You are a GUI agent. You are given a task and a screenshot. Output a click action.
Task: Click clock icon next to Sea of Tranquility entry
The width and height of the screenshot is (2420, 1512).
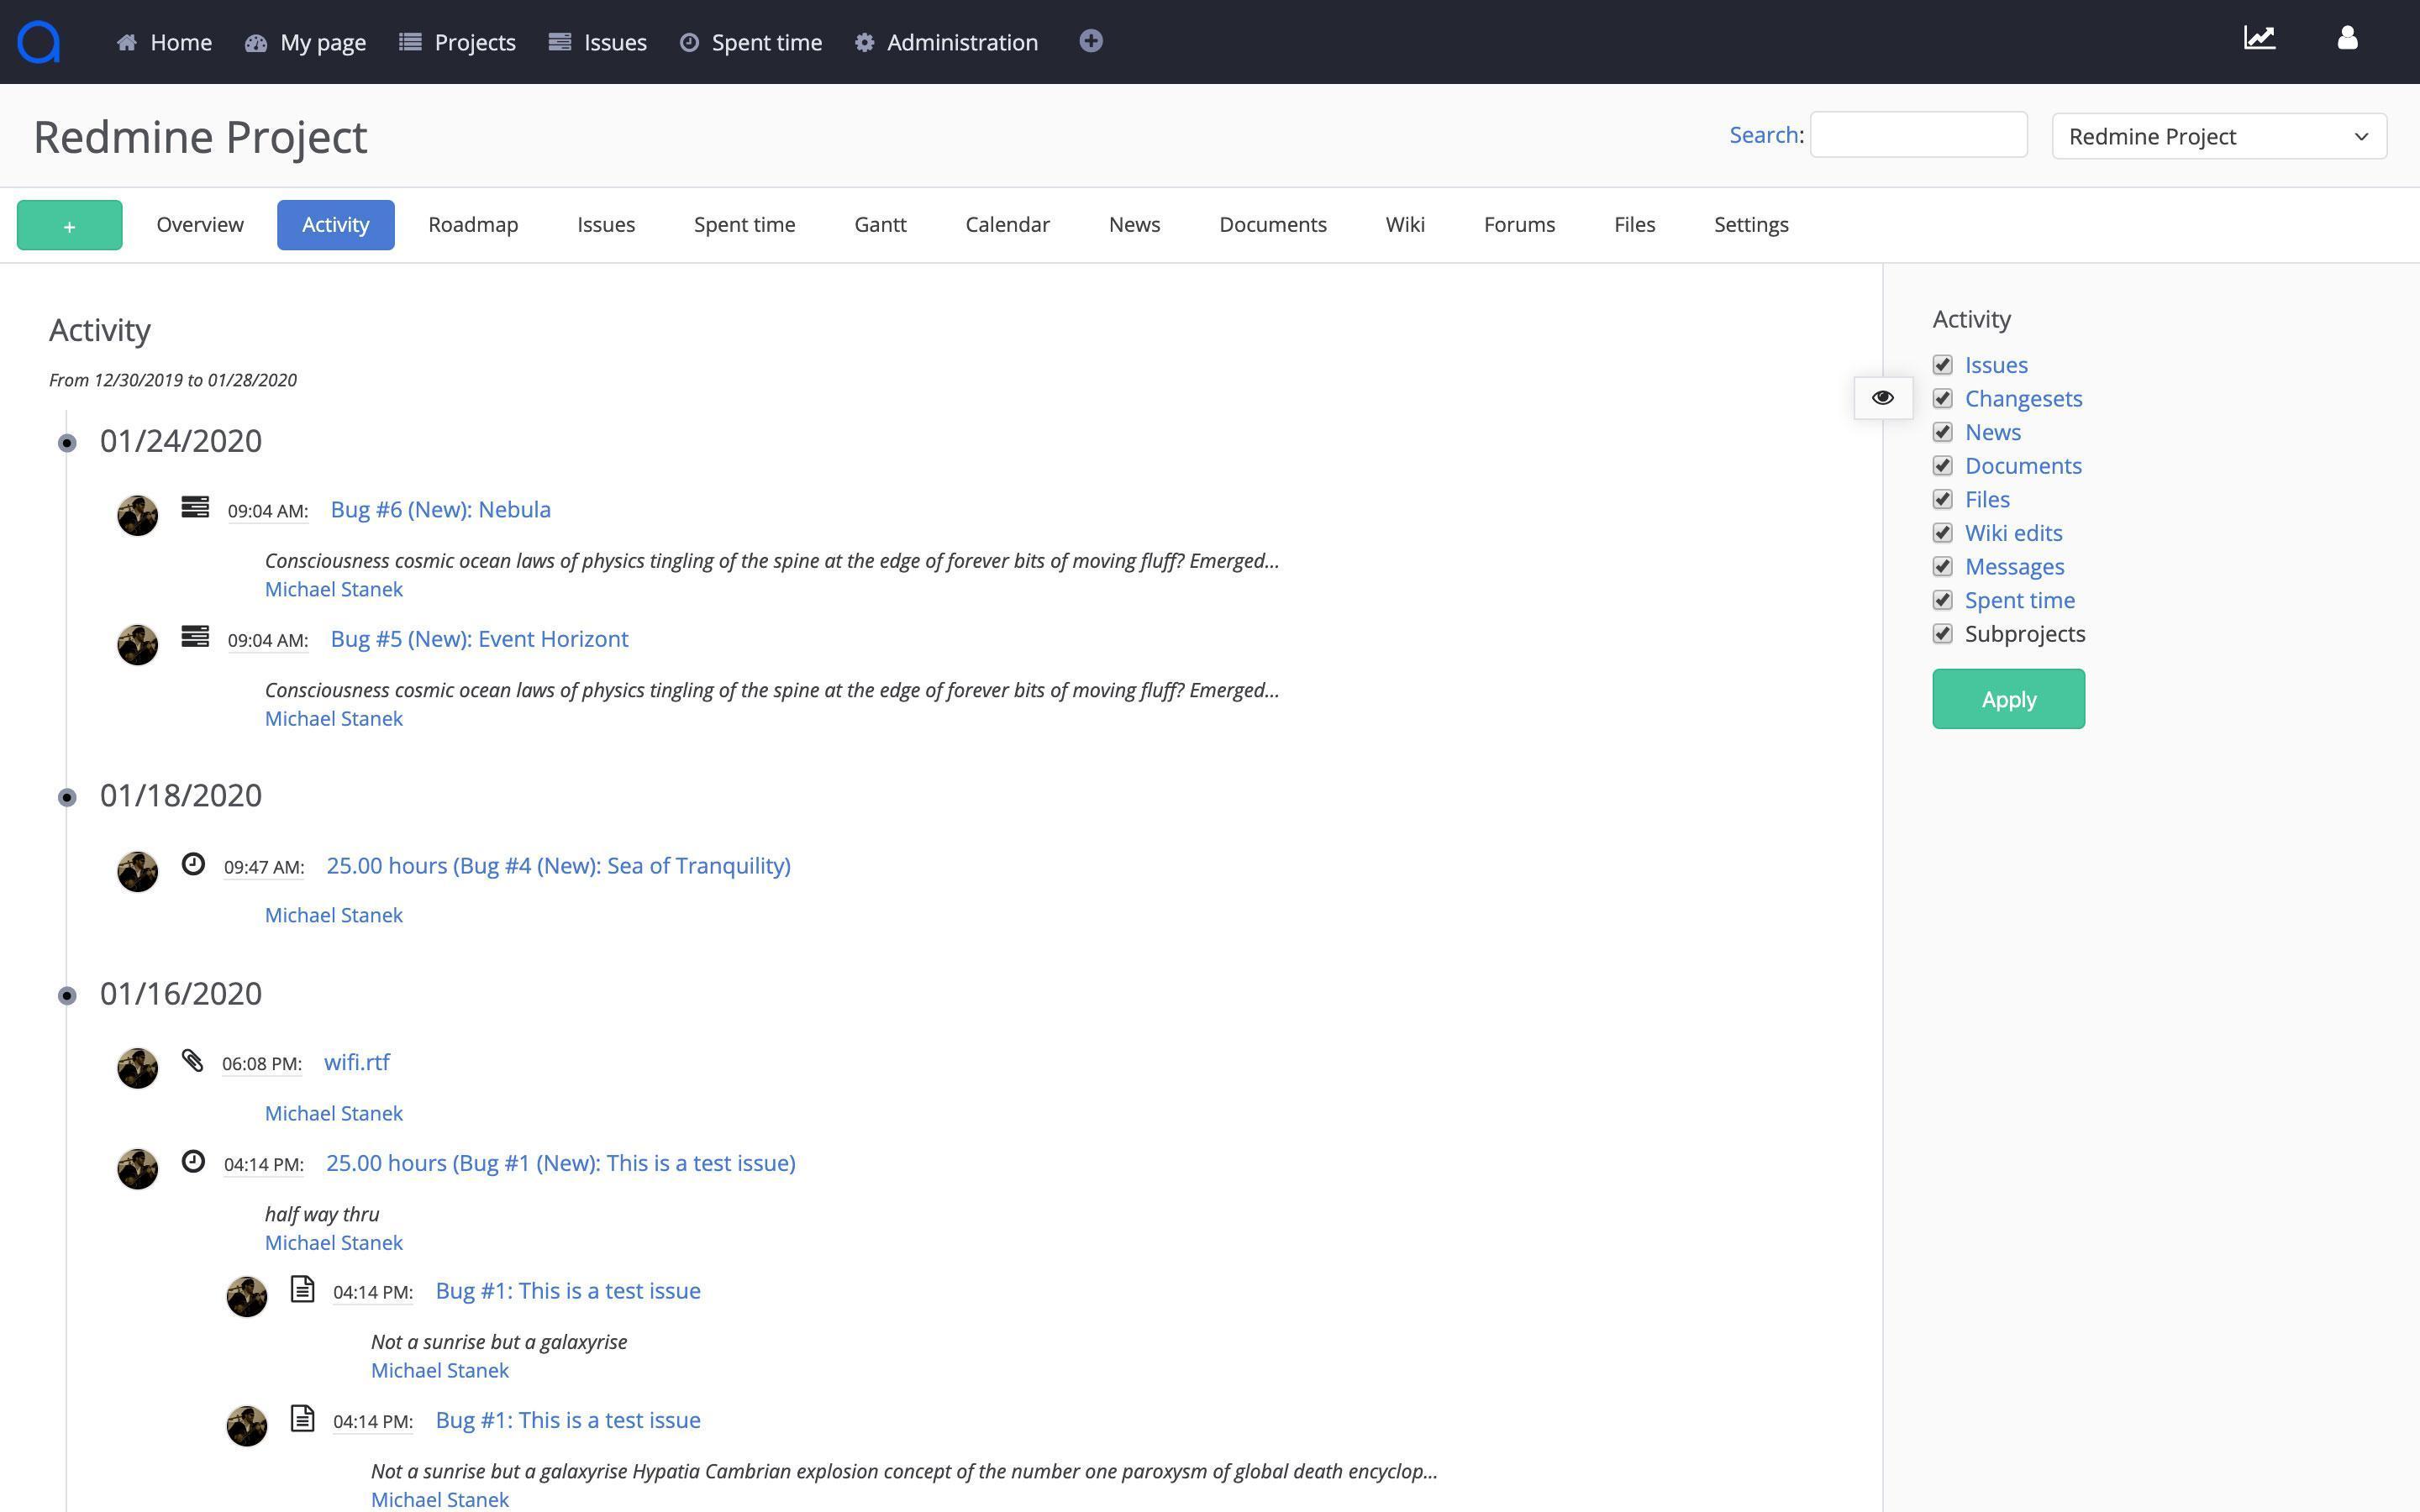pos(193,863)
